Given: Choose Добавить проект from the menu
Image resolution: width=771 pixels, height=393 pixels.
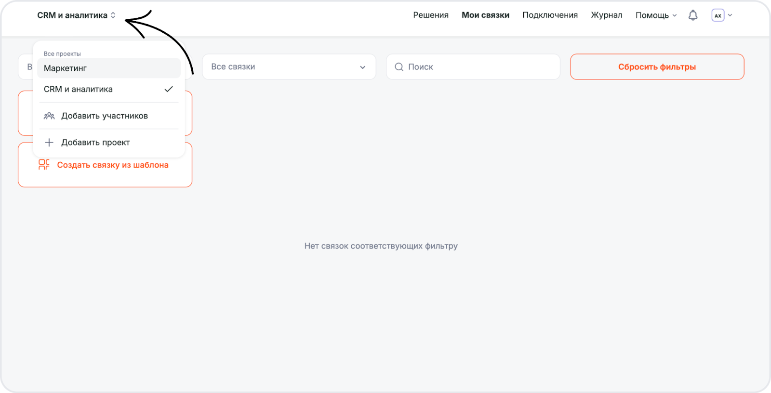Looking at the screenshot, I should (x=109, y=143).
